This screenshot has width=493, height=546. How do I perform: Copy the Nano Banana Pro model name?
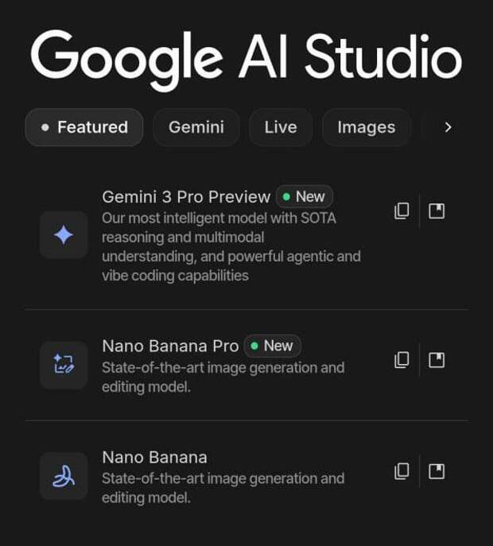click(402, 360)
